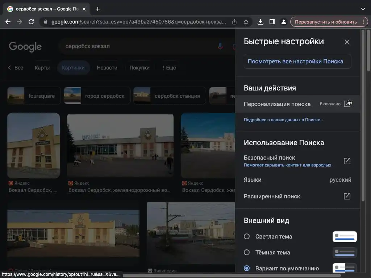Screen dimensions: 371x278
Task: Switch to the Все search tab
Action: pos(19,68)
